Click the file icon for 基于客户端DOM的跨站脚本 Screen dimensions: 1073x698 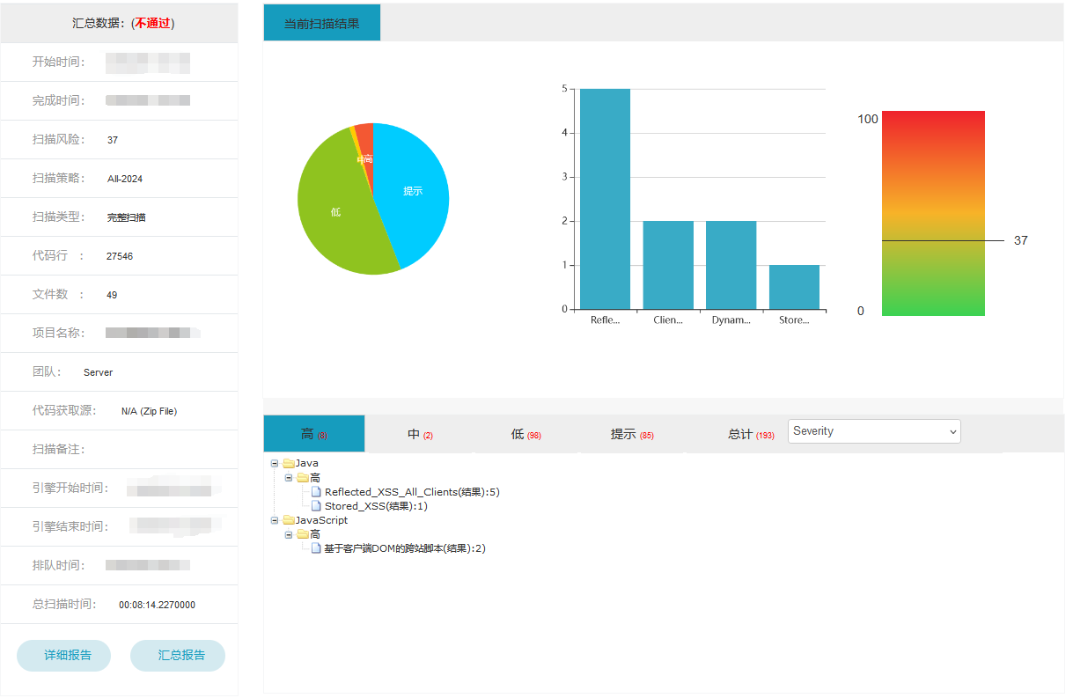click(317, 548)
